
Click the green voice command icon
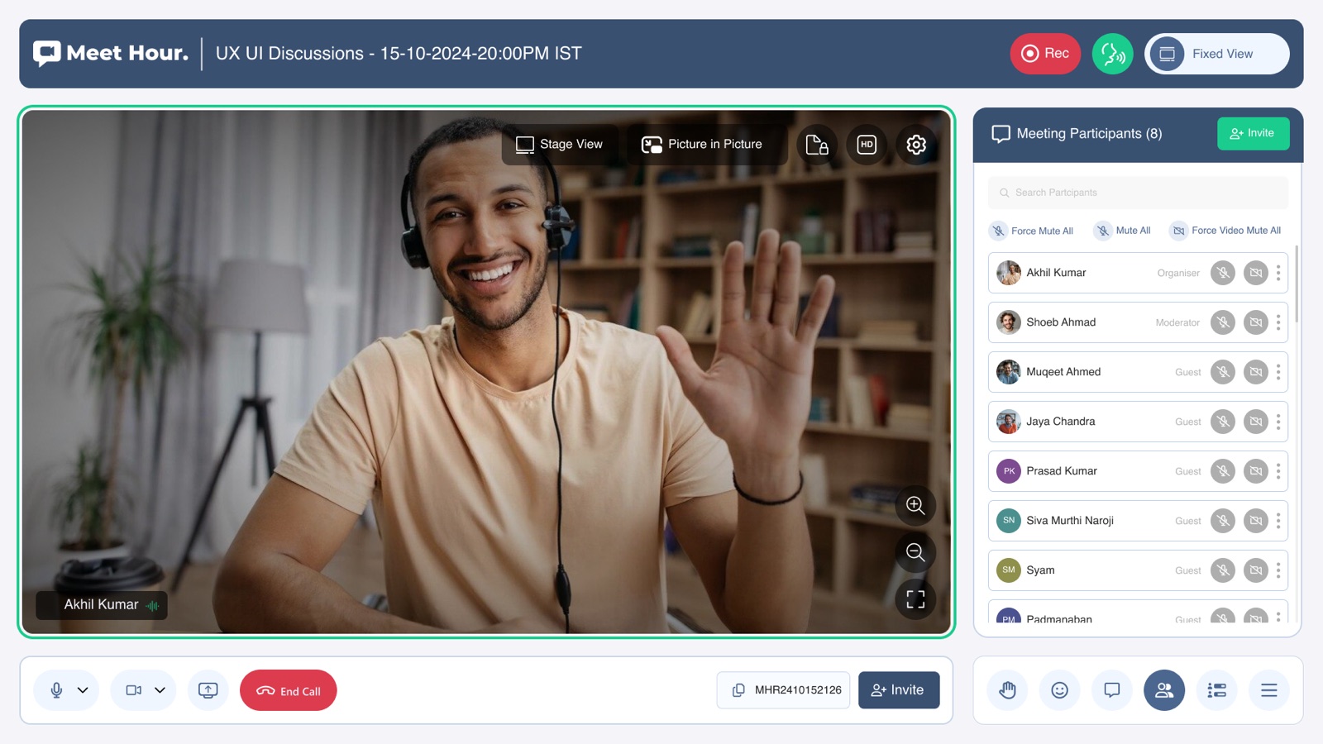pos(1112,54)
